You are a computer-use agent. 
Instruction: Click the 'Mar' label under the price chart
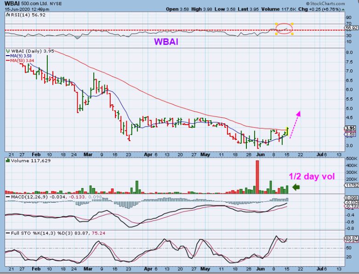(x=88, y=155)
